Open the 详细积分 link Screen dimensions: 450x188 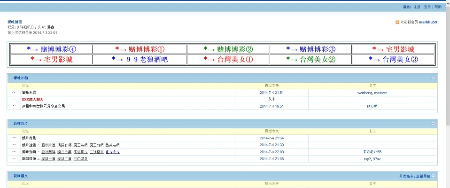click(27, 27)
